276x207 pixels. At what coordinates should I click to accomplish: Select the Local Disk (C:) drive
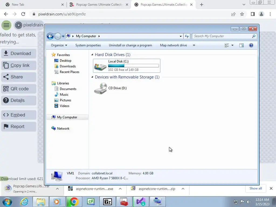click(x=127, y=66)
